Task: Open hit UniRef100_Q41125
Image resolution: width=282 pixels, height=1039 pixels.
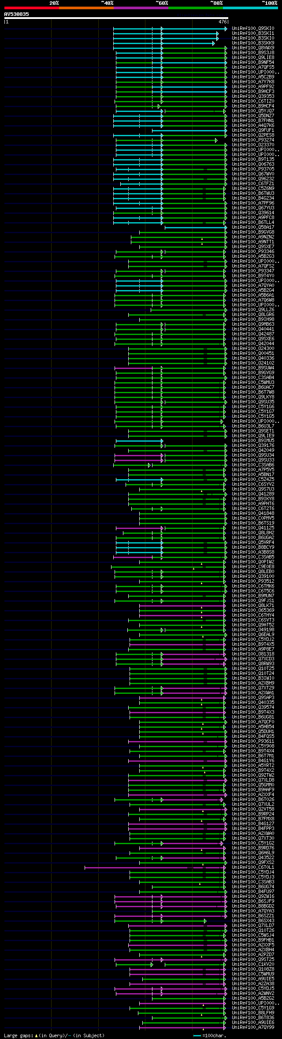Action: tap(253, 528)
